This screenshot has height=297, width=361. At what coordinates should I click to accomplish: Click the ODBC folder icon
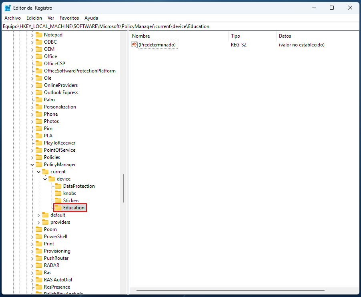(x=39, y=42)
